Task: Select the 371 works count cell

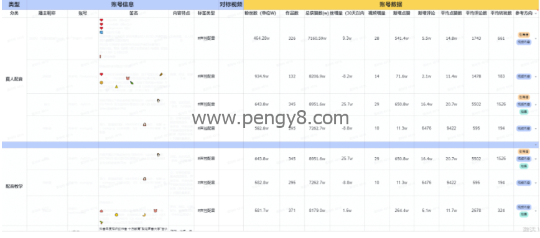Action: click(x=292, y=211)
